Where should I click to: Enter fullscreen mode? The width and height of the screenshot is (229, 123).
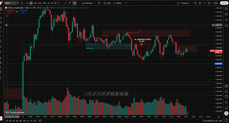(x=205, y=3)
